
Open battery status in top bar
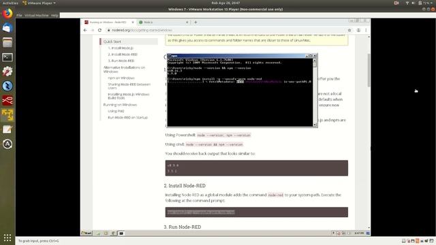424,3
